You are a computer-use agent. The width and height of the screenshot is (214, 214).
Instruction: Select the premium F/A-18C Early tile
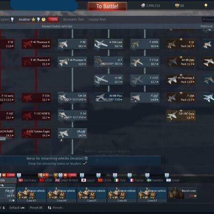click(181, 116)
